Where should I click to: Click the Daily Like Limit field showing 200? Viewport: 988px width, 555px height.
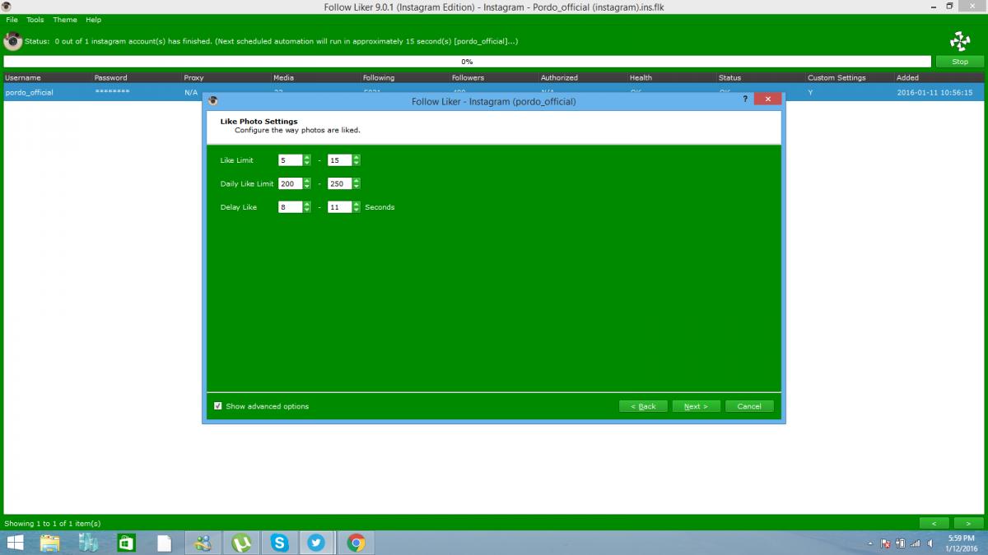pyautogui.click(x=291, y=183)
